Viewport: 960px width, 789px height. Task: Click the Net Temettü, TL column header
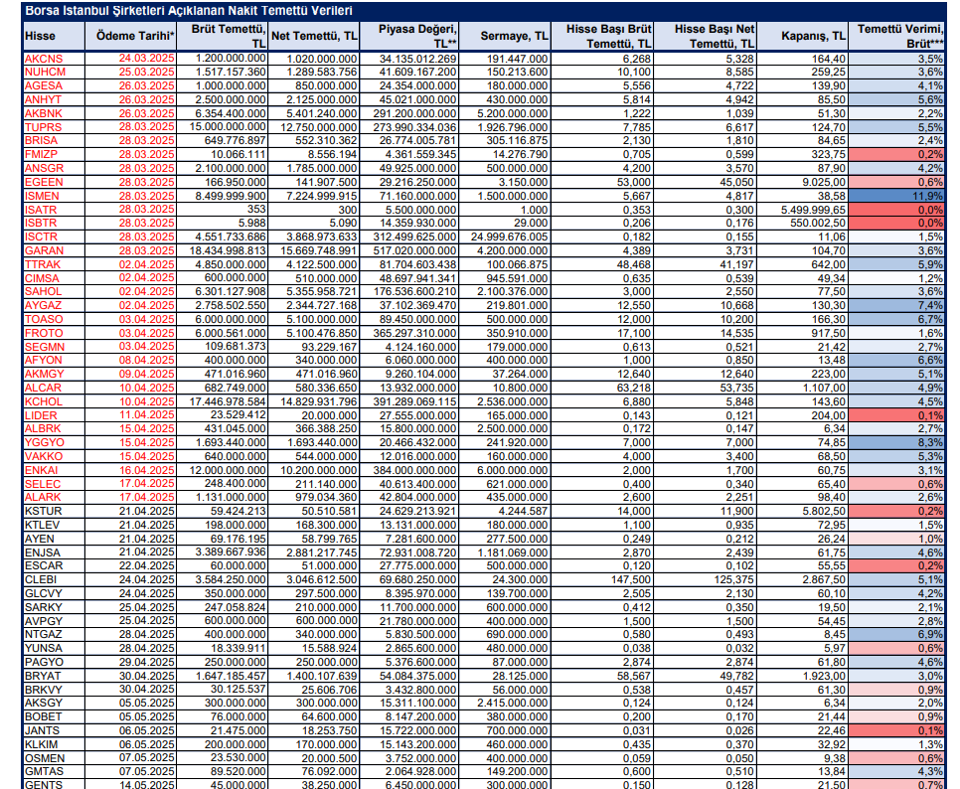(x=314, y=36)
